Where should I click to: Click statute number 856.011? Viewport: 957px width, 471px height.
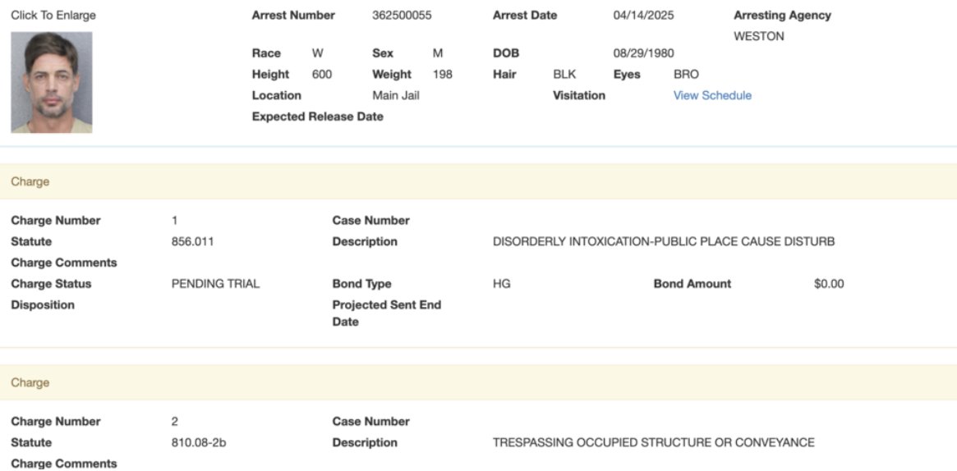point(193,241)
